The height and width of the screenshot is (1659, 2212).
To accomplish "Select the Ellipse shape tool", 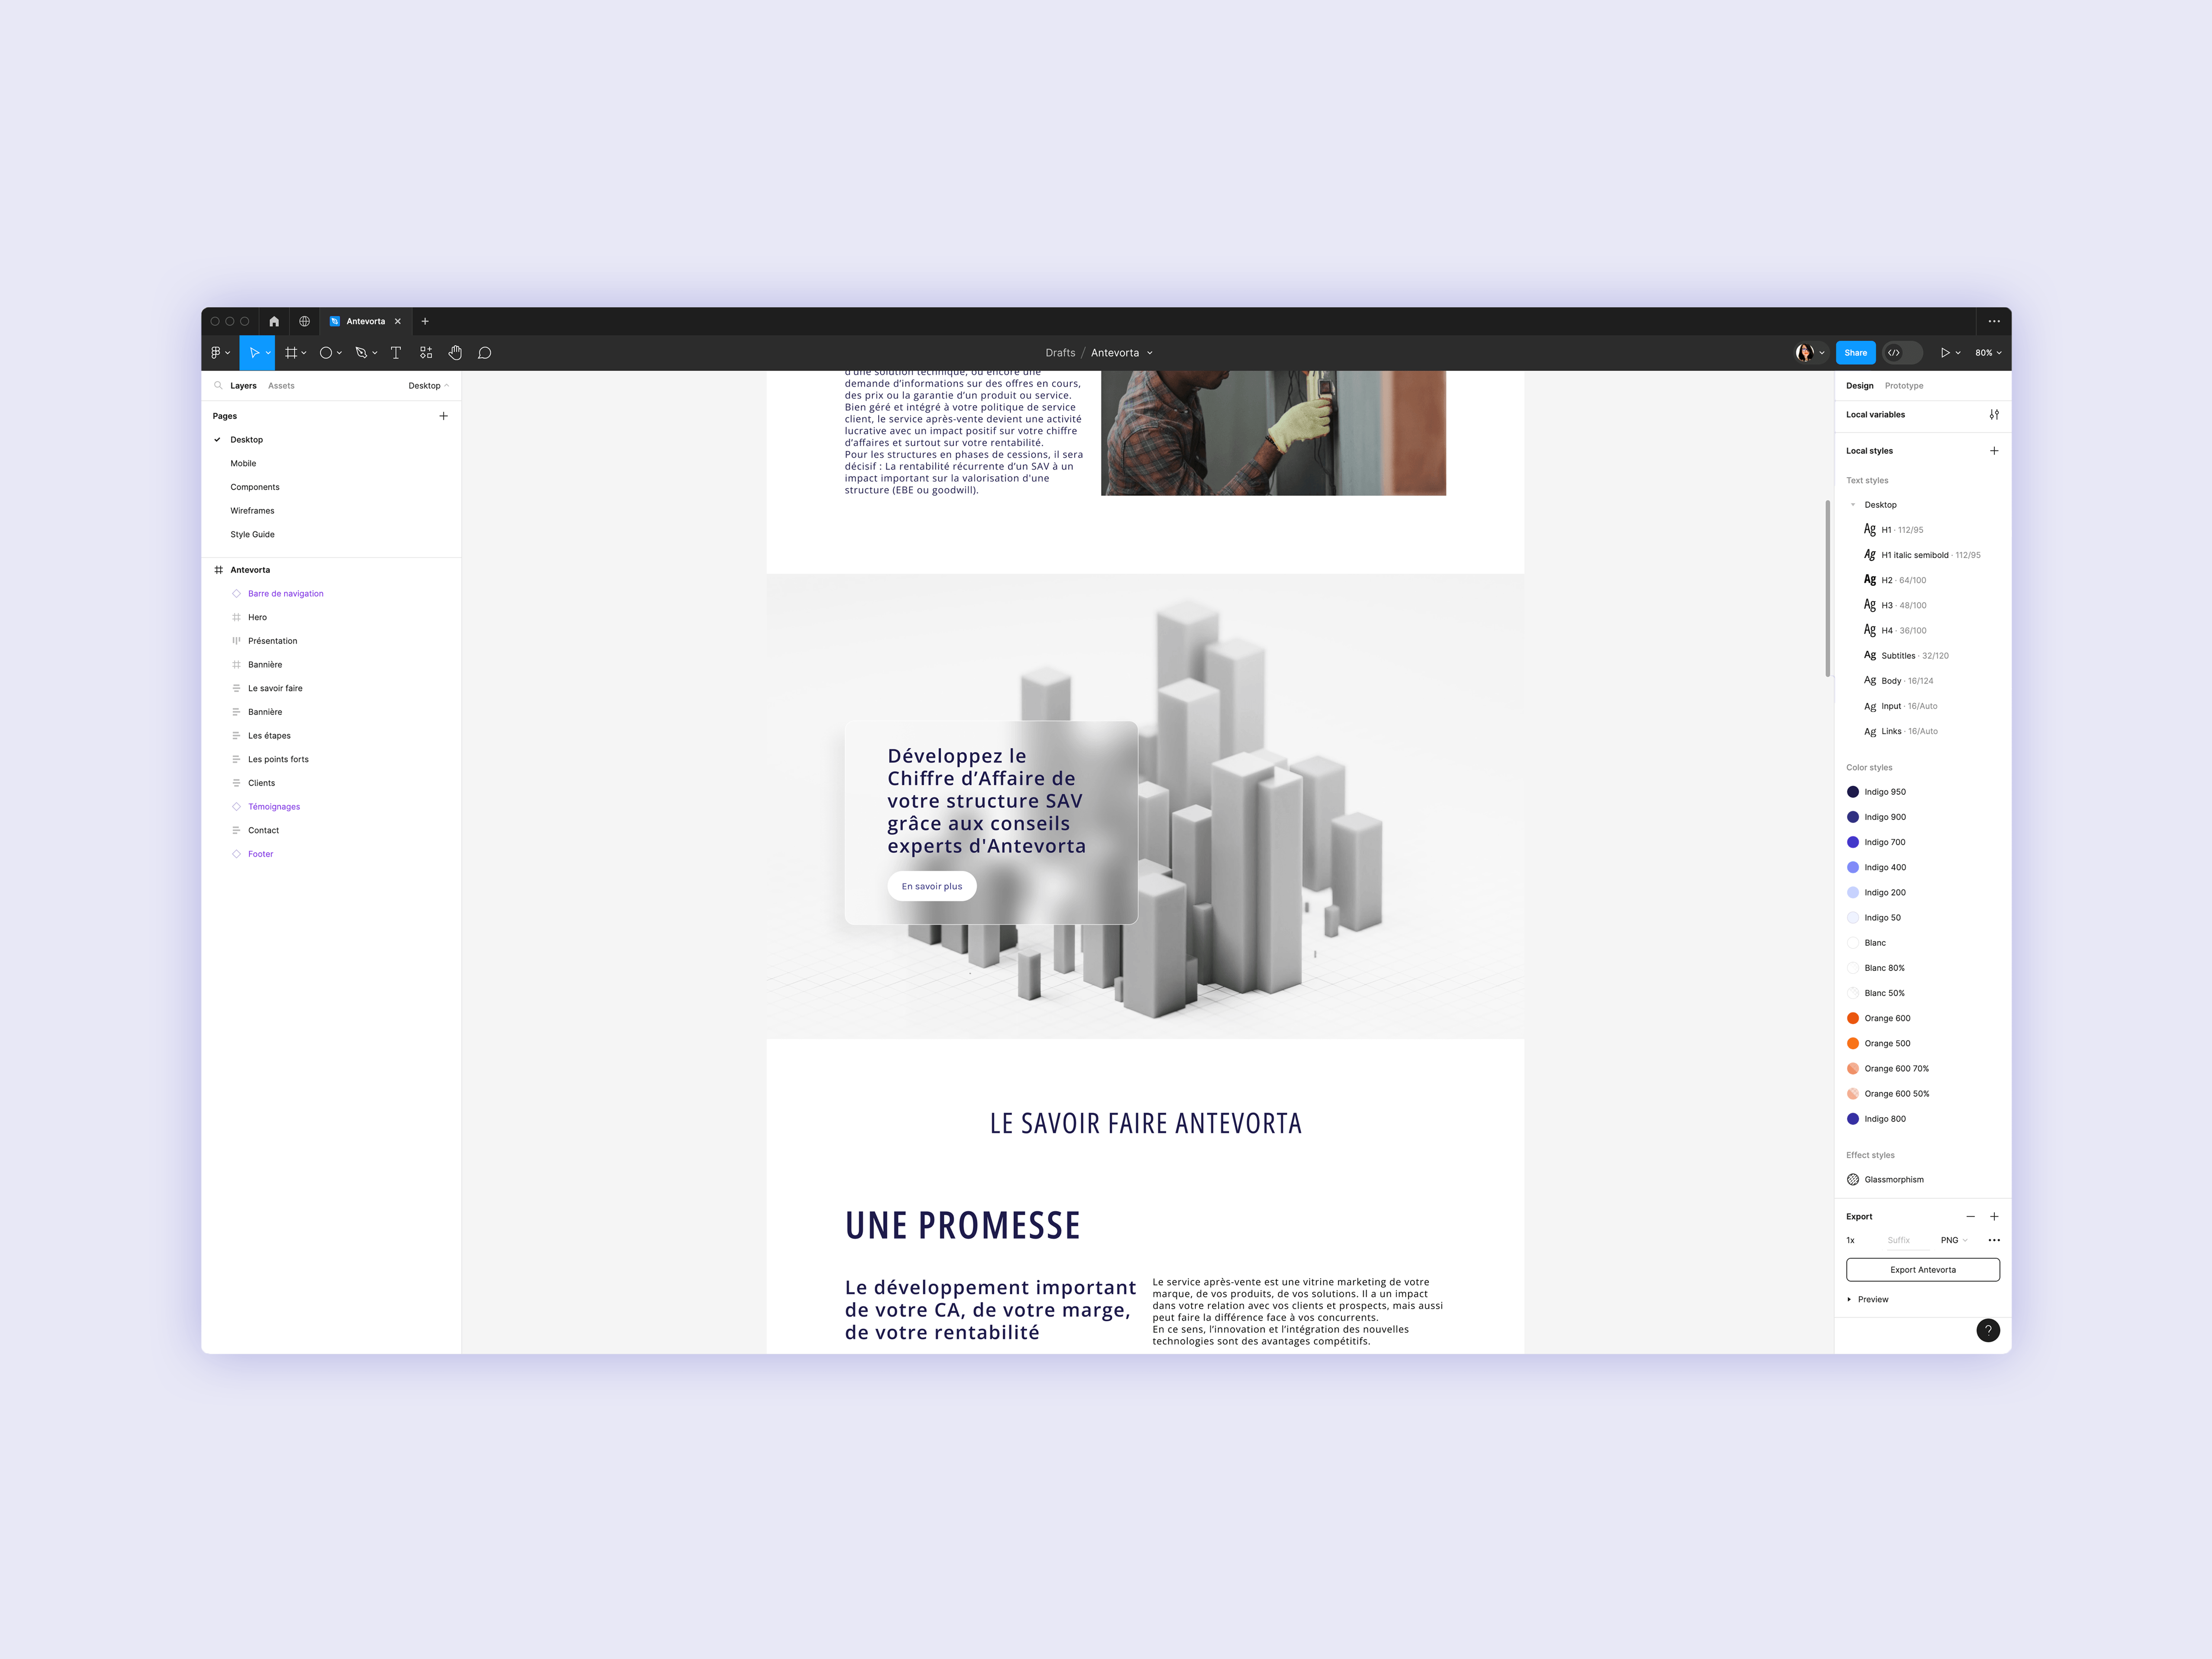I will (325, 353).
